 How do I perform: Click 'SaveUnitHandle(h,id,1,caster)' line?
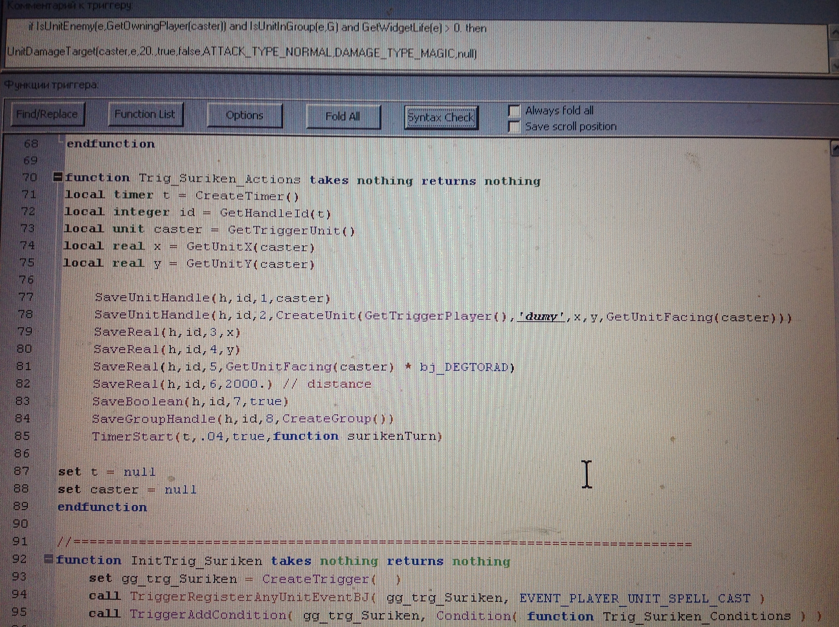pyautogui.click(x=212, y=298)
